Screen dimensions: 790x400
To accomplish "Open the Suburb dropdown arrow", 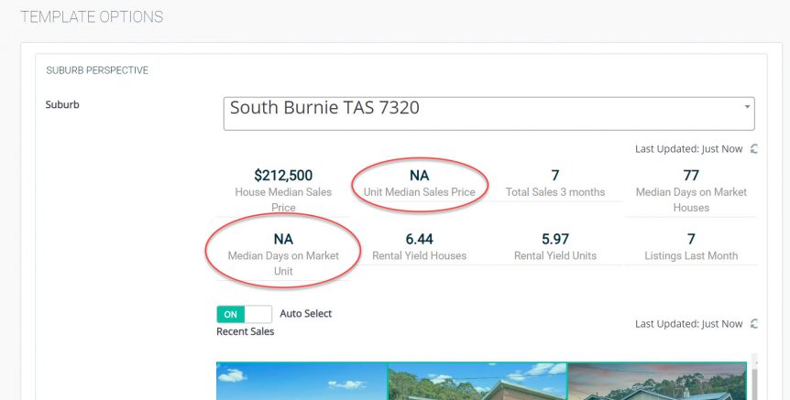I will tap(747, 107).
